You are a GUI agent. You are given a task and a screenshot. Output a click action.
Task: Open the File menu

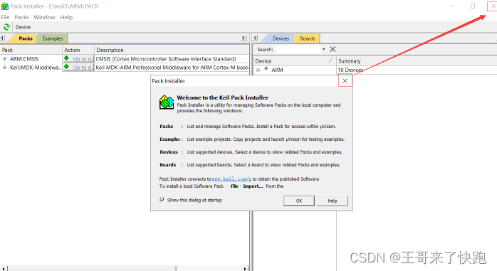point(5,17)
